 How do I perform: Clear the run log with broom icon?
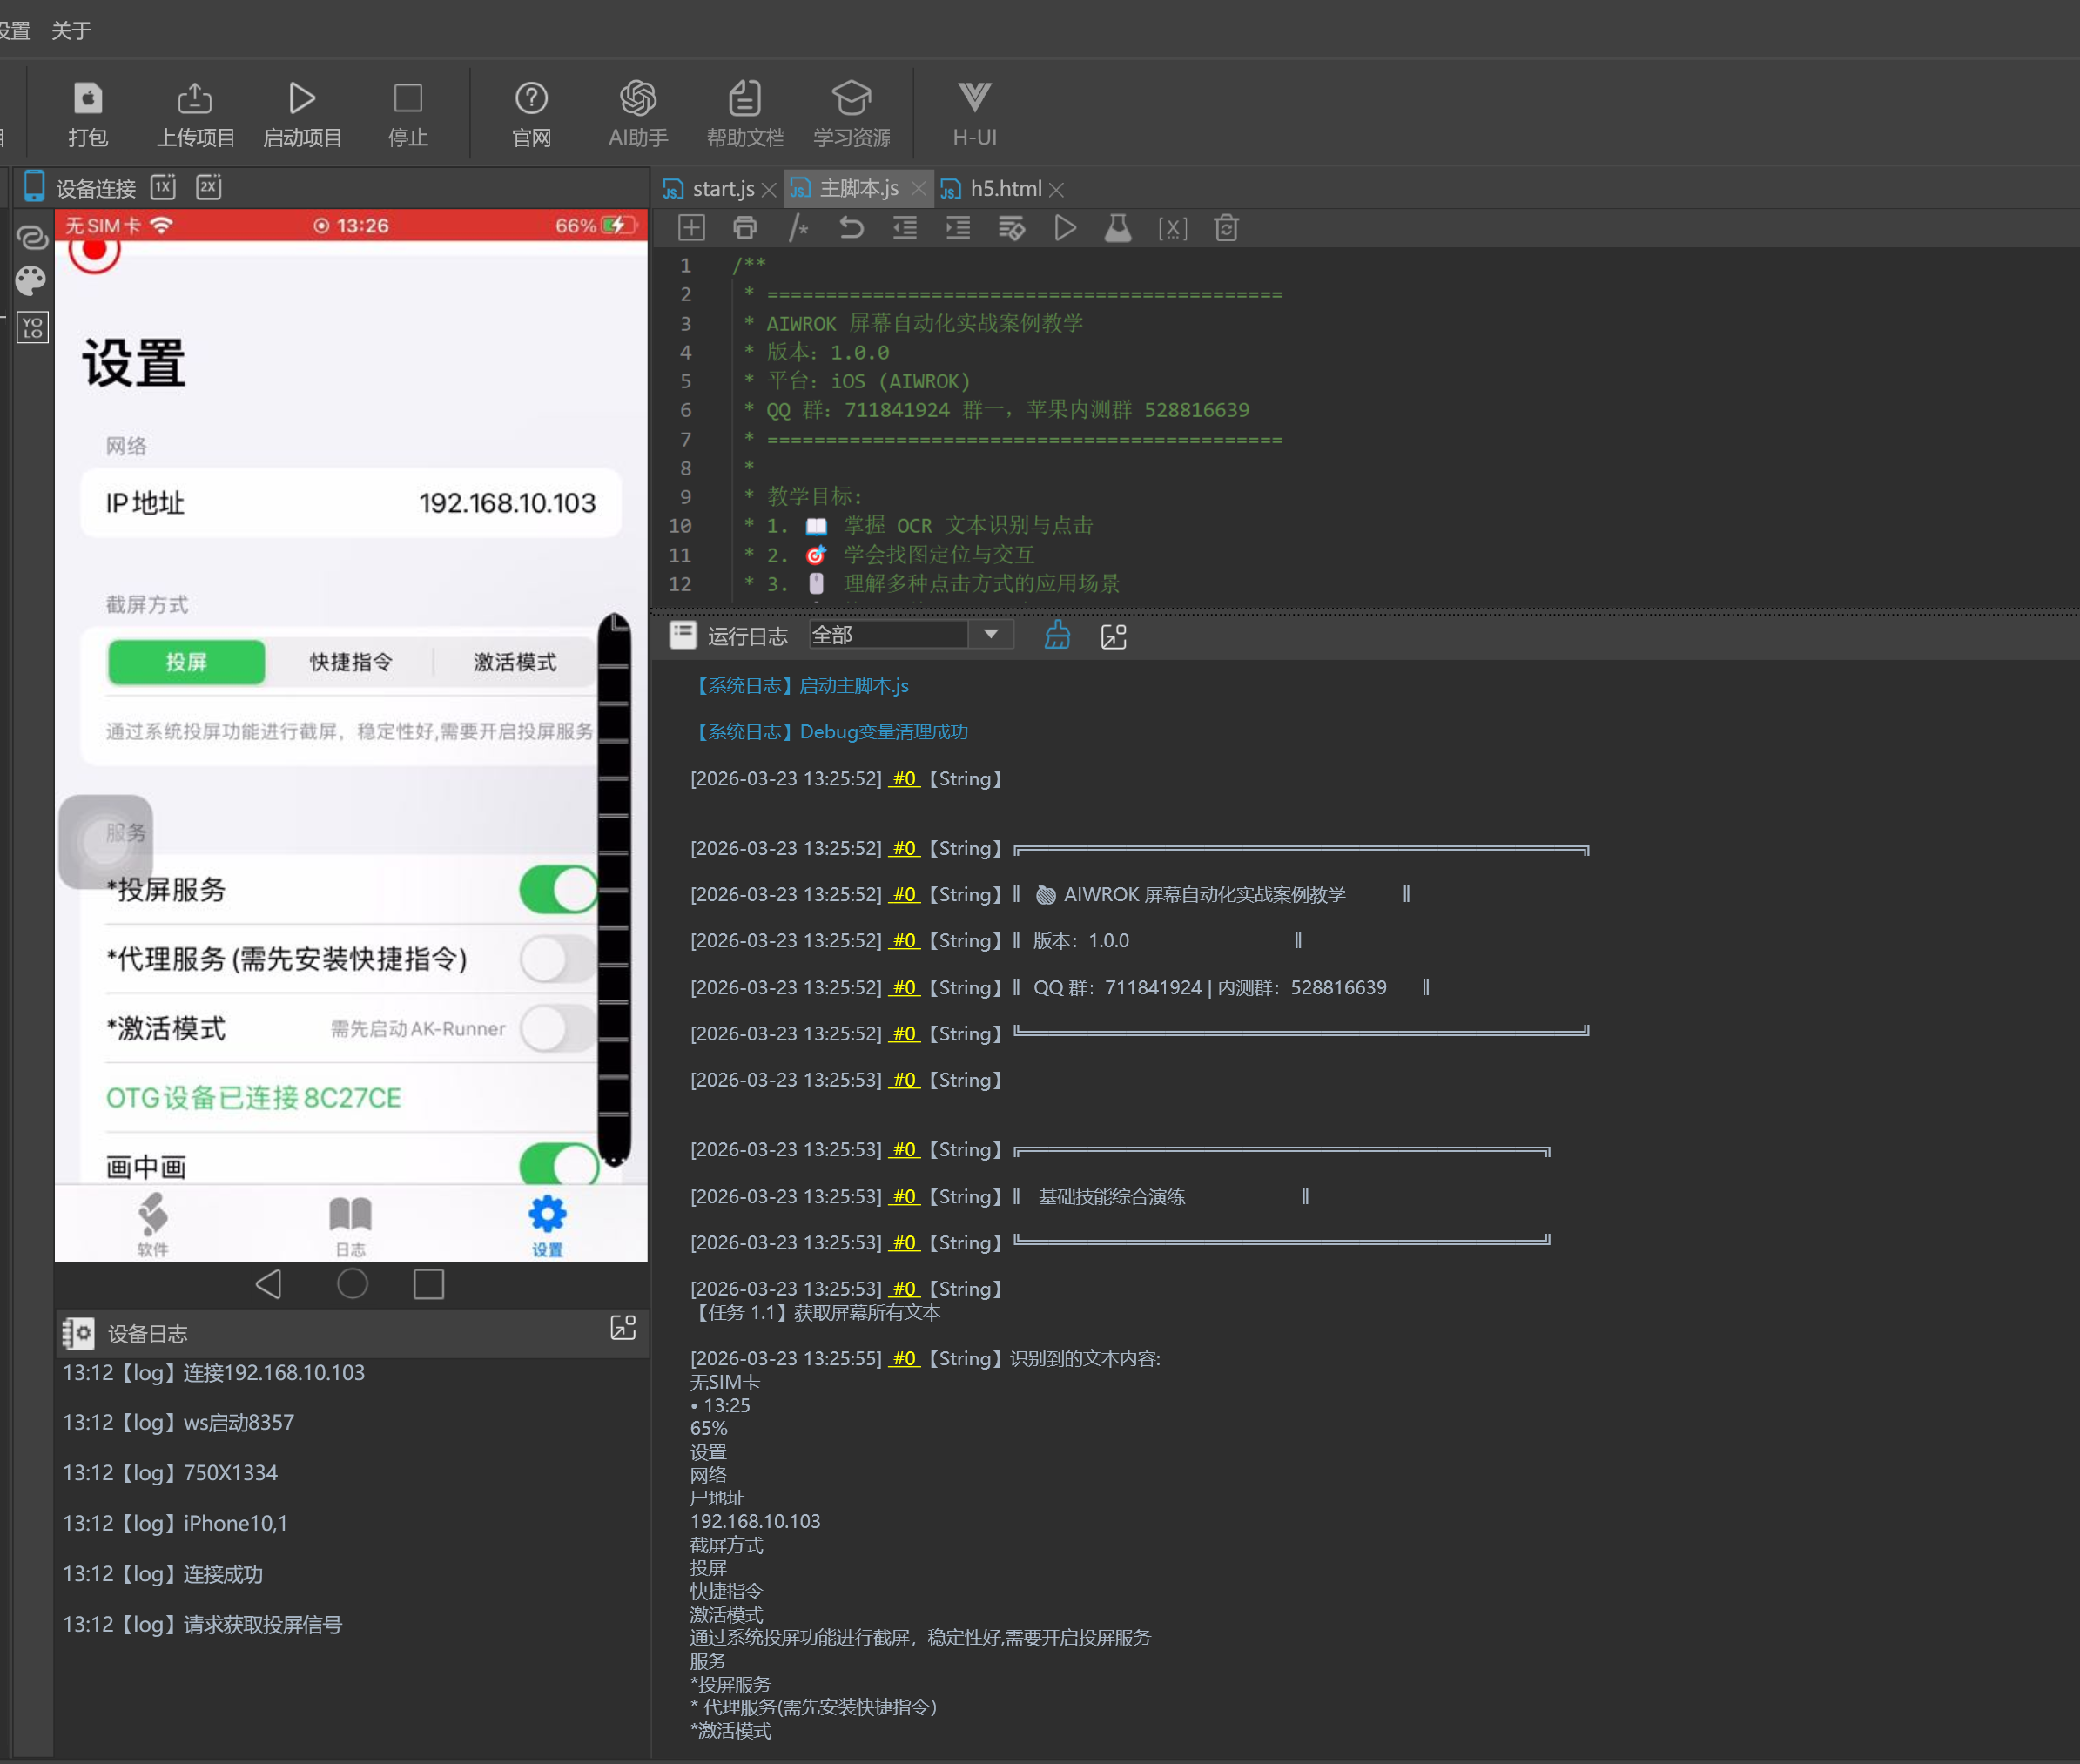[1057, 635]
